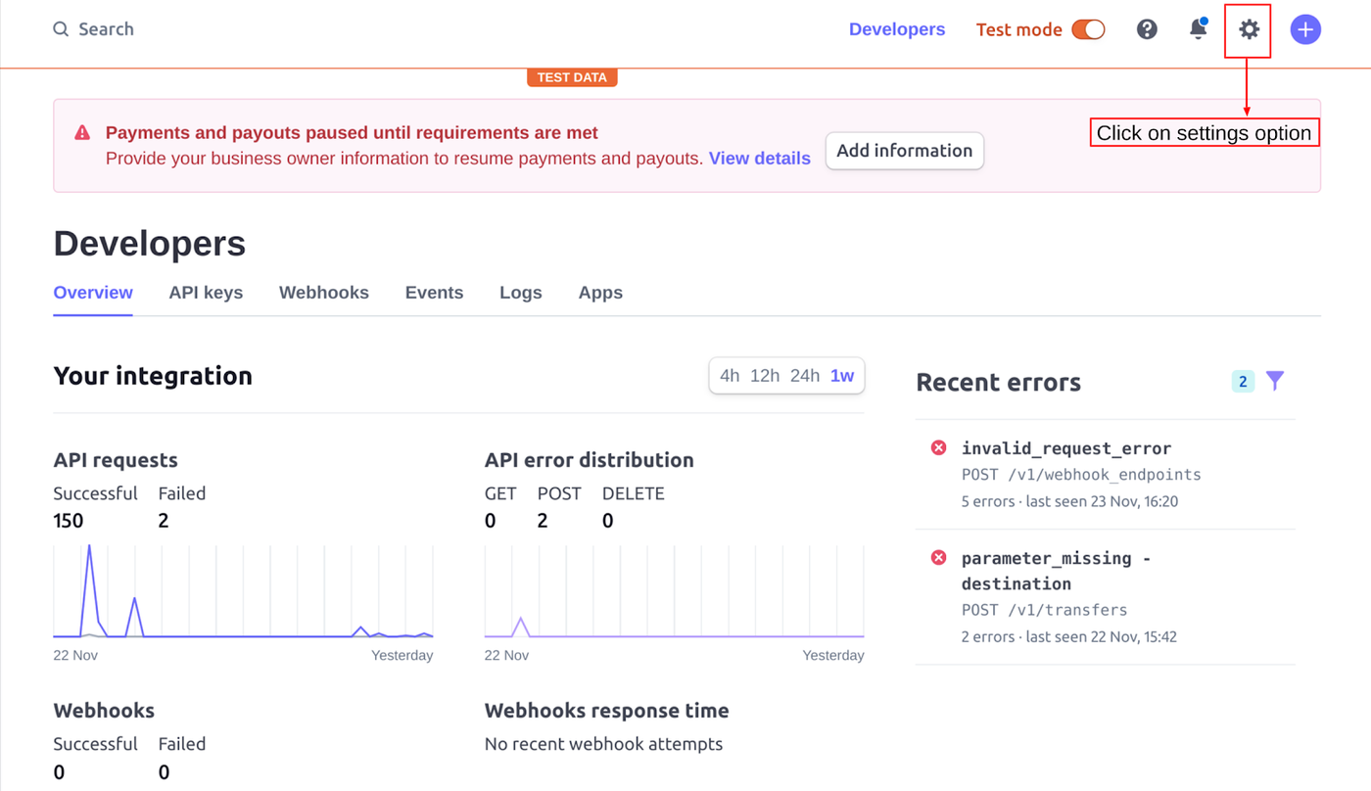
Task: Click the parameter_missing red cross icon
Action: [938, 557]
